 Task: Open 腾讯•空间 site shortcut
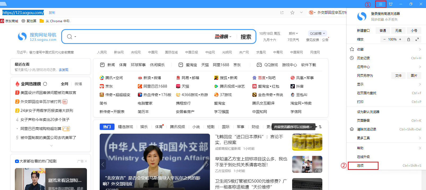tap(111, 78)
